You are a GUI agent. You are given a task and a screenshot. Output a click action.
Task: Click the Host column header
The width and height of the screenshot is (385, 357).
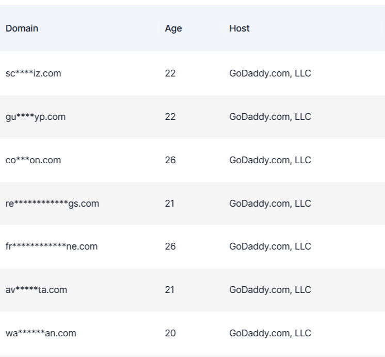tap(239, 28)
